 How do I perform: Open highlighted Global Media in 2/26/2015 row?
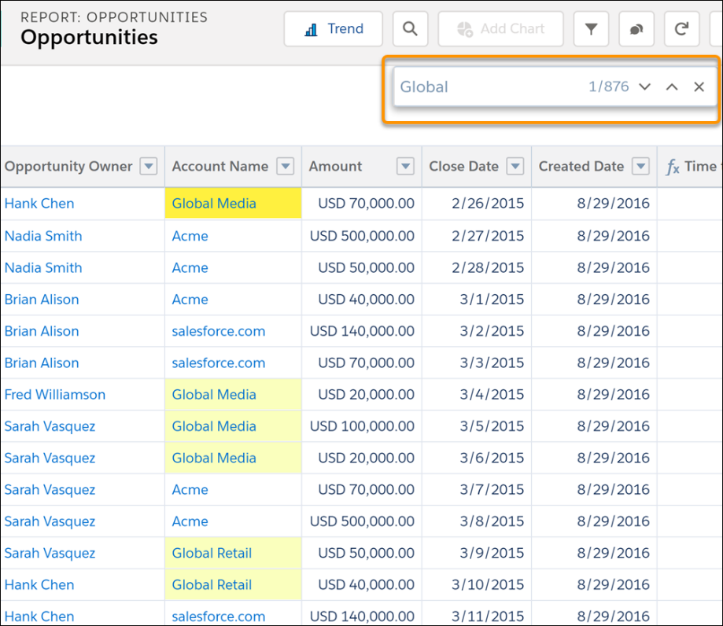(x=214, y=203)
